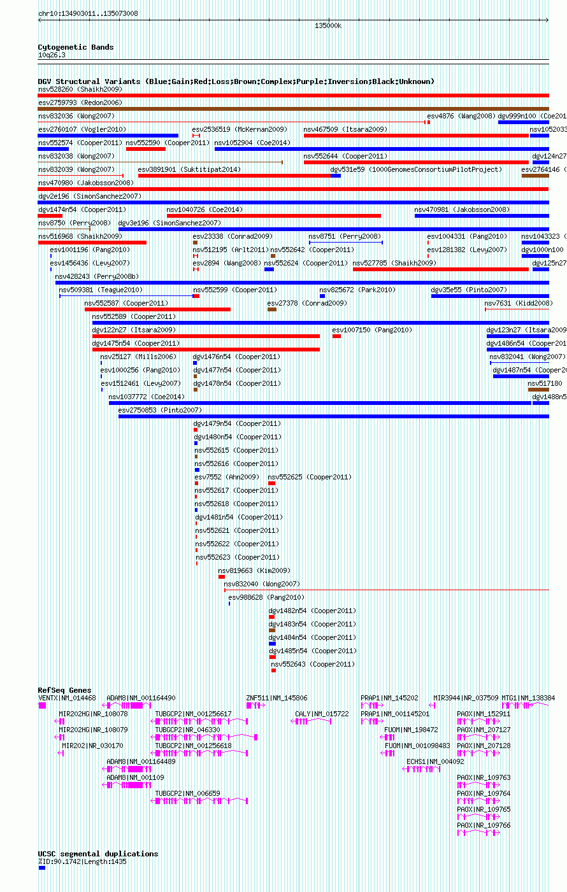This screenshot has width=567, height=892.
Task: Click variant nsv552574 (Cooper2011)
Action: (54, 149)
